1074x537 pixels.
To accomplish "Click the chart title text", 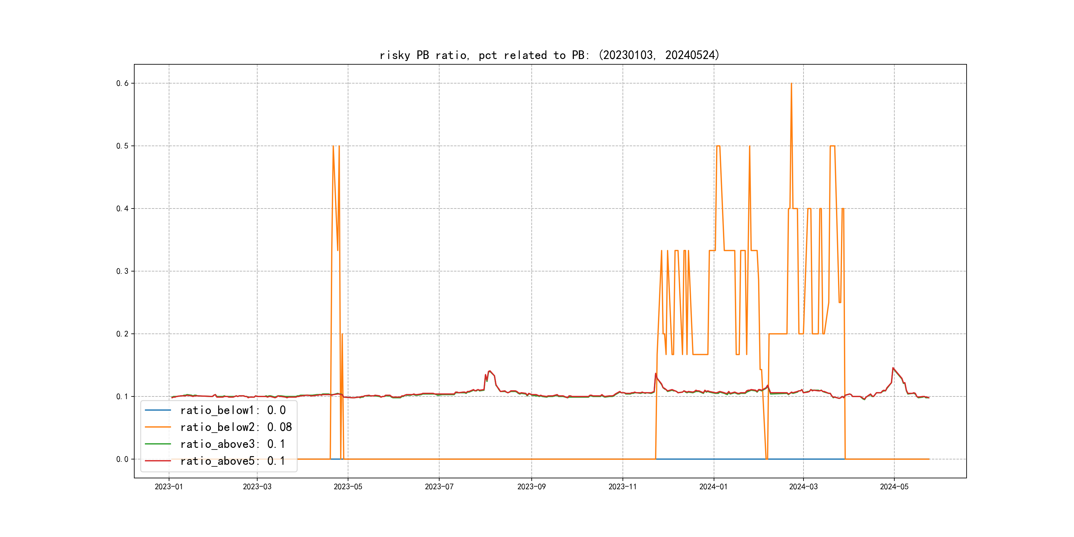I will click(x=550, y=55).
